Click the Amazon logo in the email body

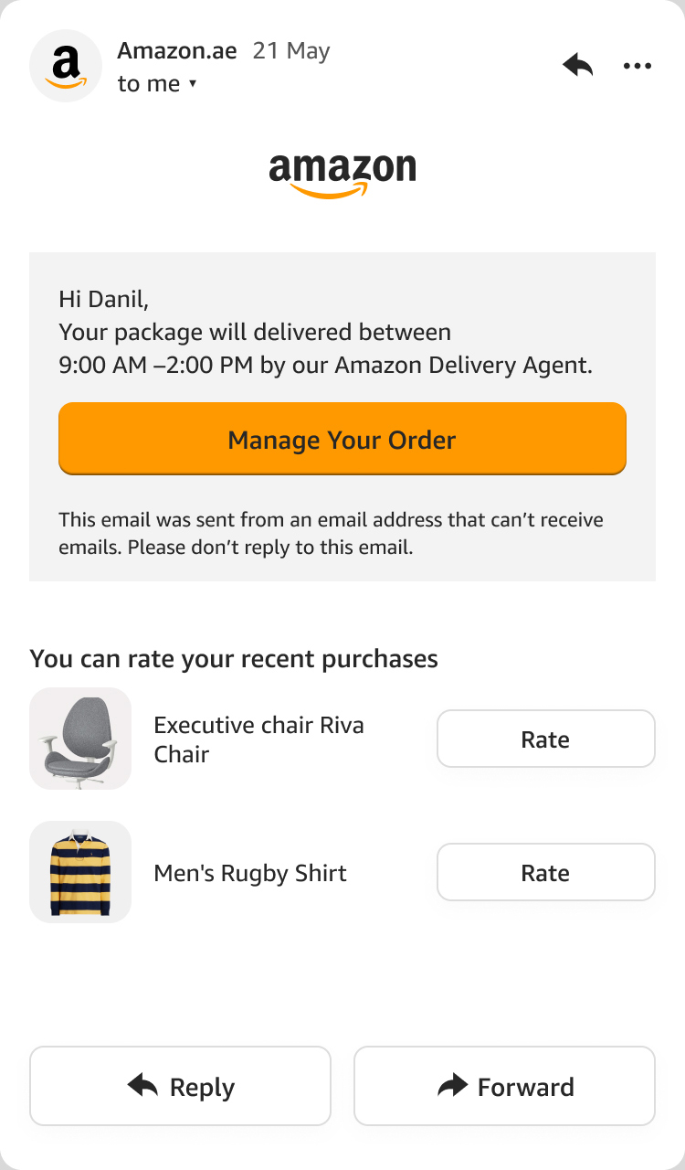pyautogui.click(x=342, y=174)
